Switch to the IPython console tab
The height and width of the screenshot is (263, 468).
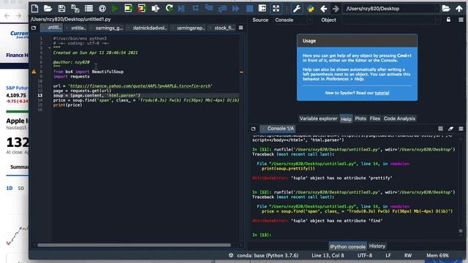(347, 246)
